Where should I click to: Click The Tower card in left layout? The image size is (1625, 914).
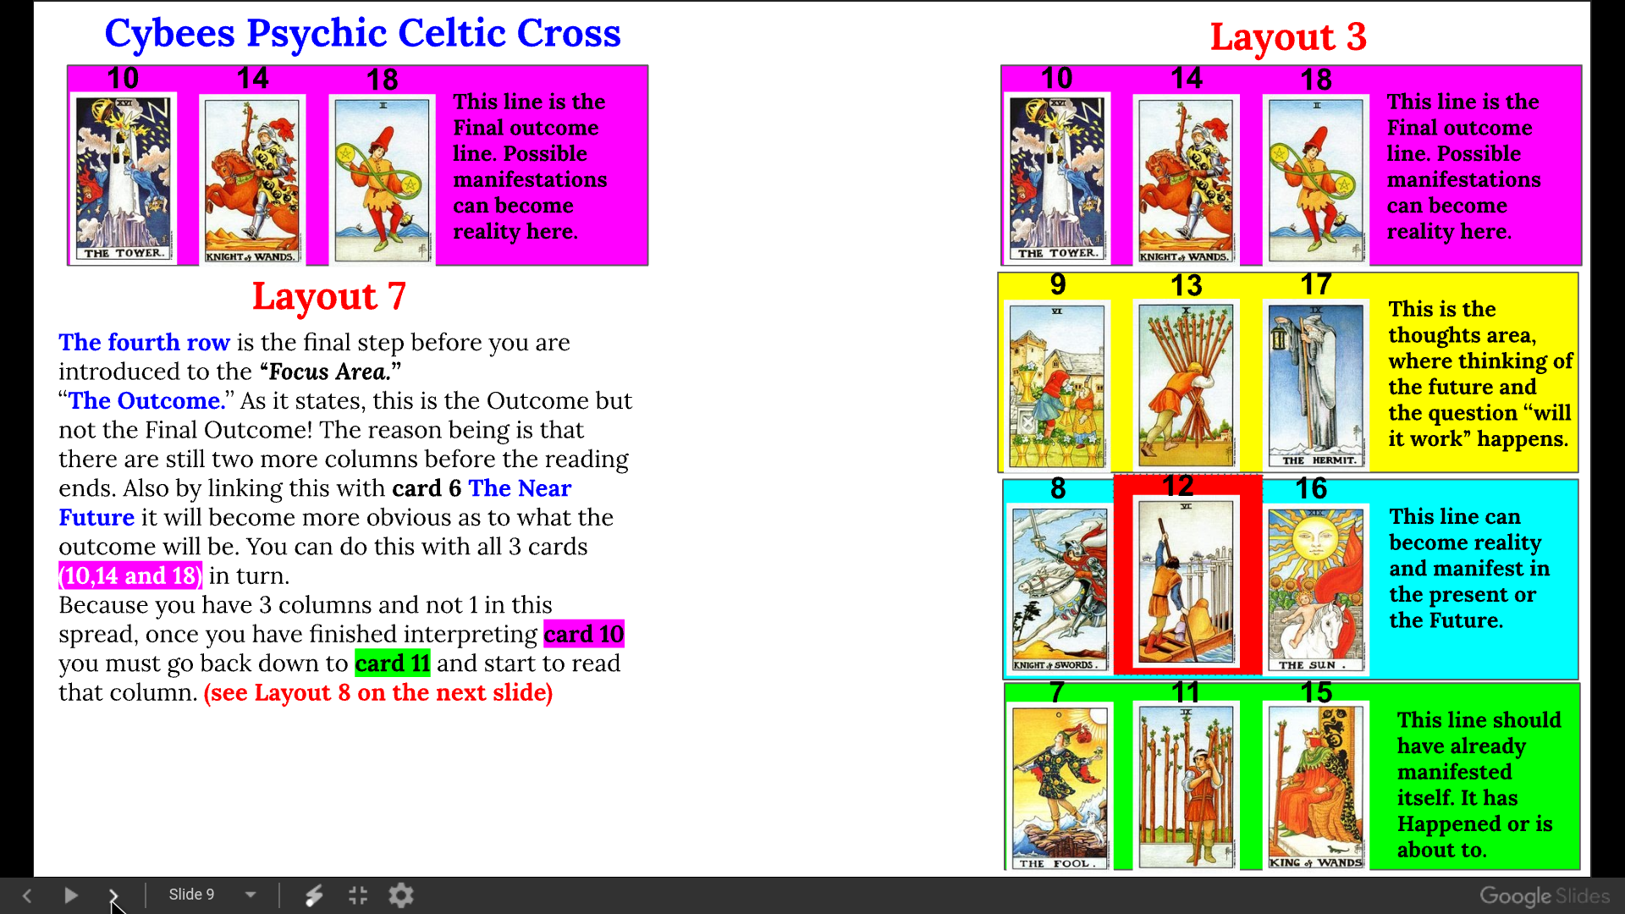(x=124, y=179)
